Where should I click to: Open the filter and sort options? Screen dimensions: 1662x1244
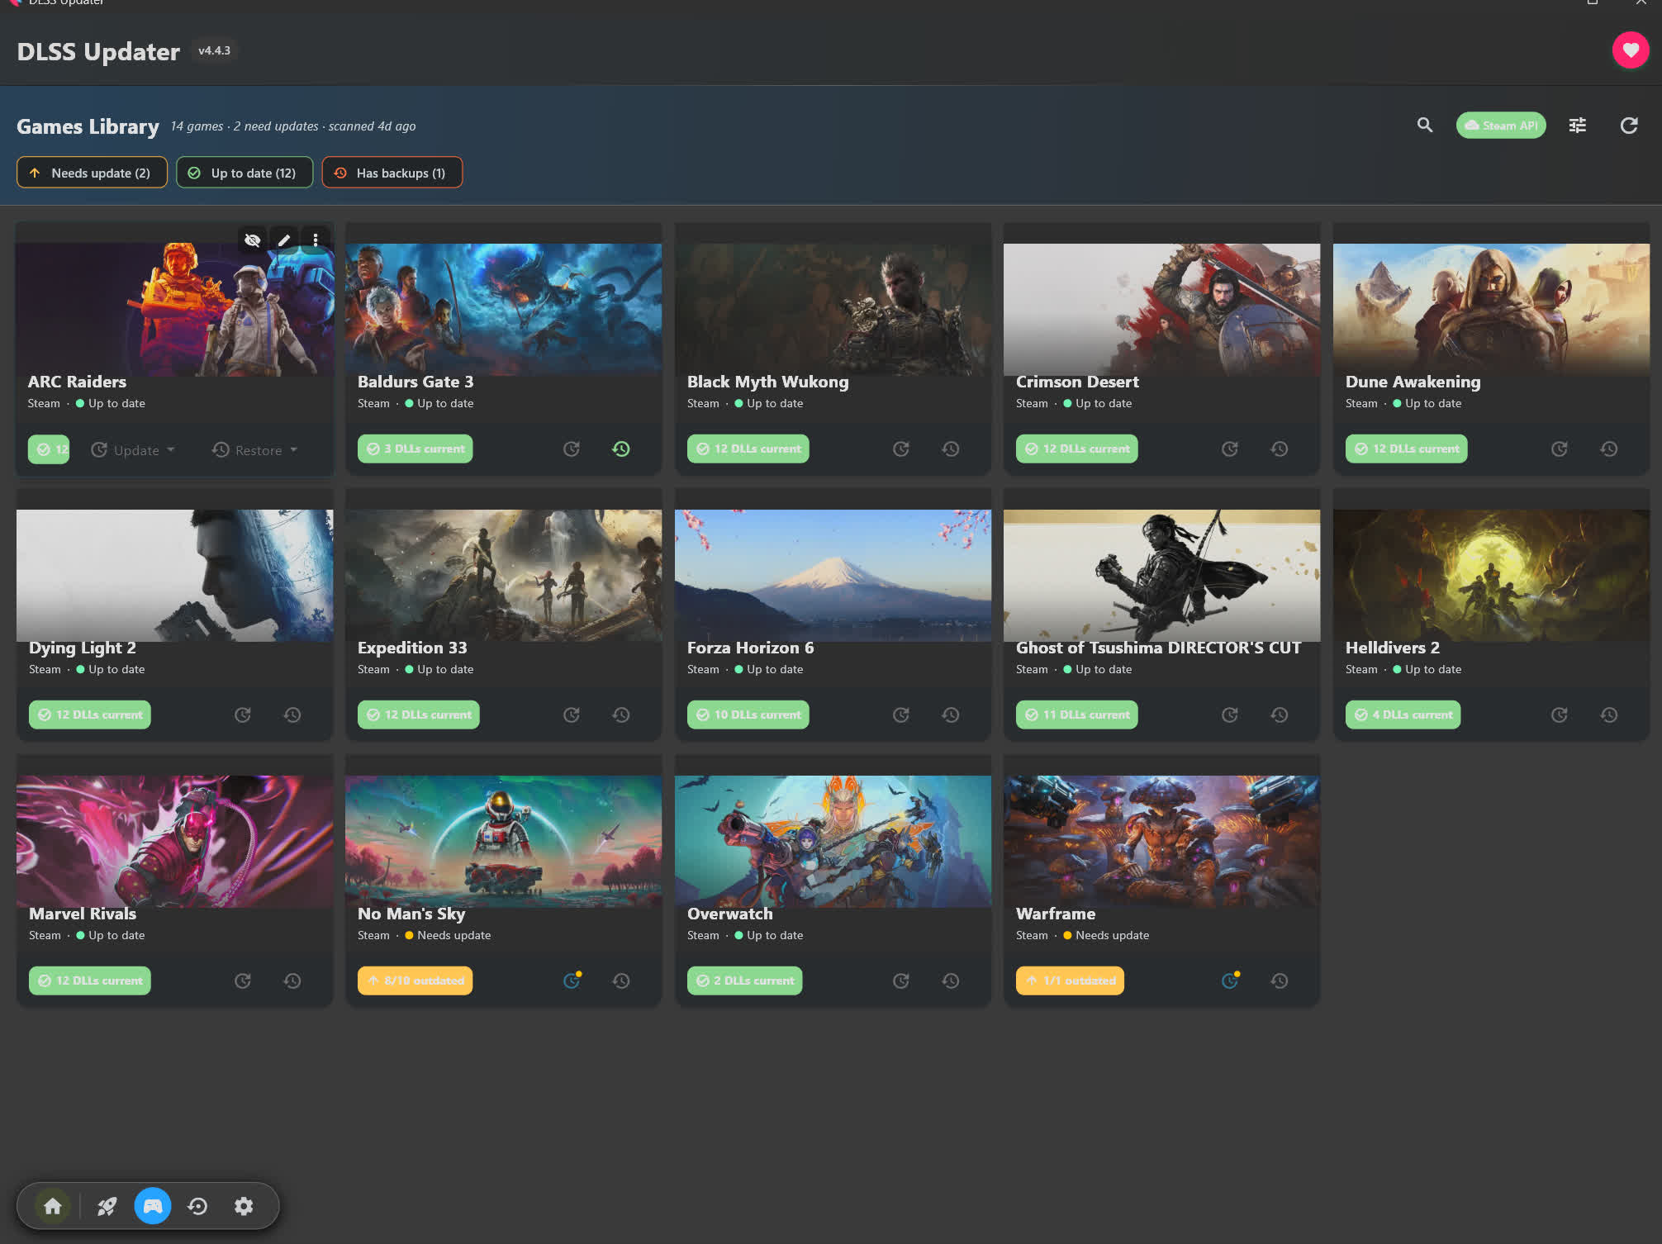click(1578, 126)
